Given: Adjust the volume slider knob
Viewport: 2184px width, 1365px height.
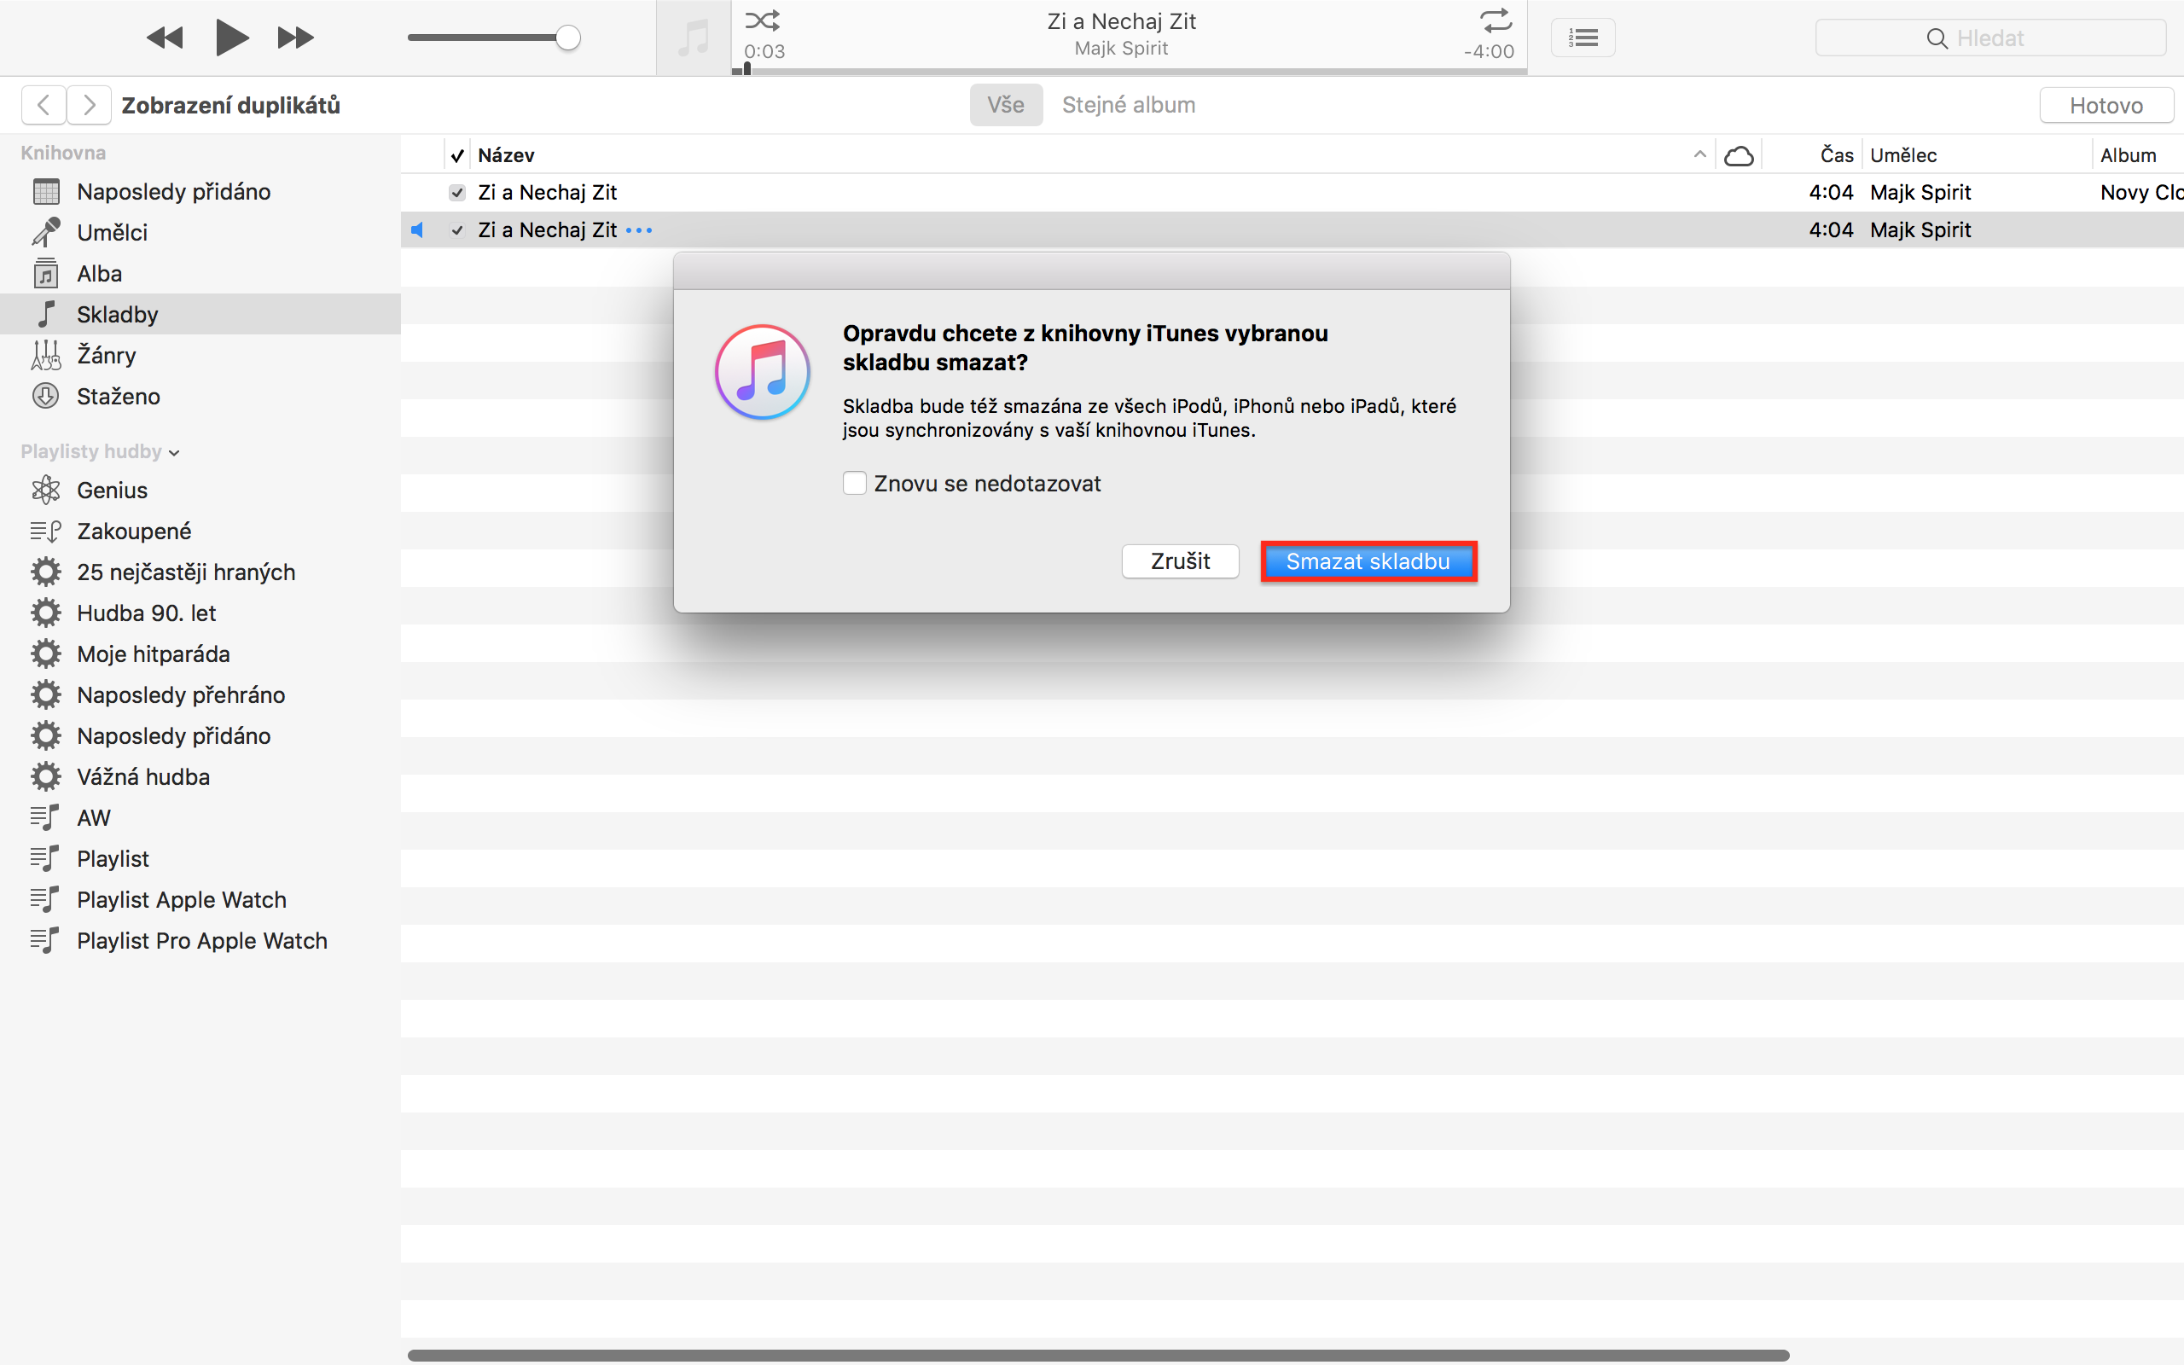Looking at the screenshot, I should (567, 38).
